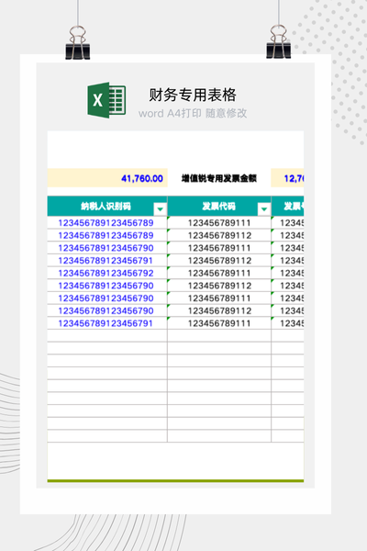Select taxpayer ID 123456789123456792 cell

pos(107,273)
